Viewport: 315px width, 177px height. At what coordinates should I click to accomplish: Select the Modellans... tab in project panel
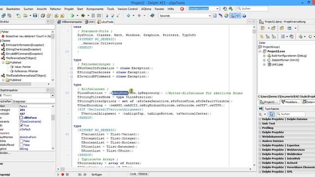(x=290, y=102)
